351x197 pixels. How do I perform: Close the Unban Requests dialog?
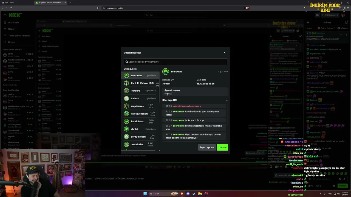click(x=224, y=53)
